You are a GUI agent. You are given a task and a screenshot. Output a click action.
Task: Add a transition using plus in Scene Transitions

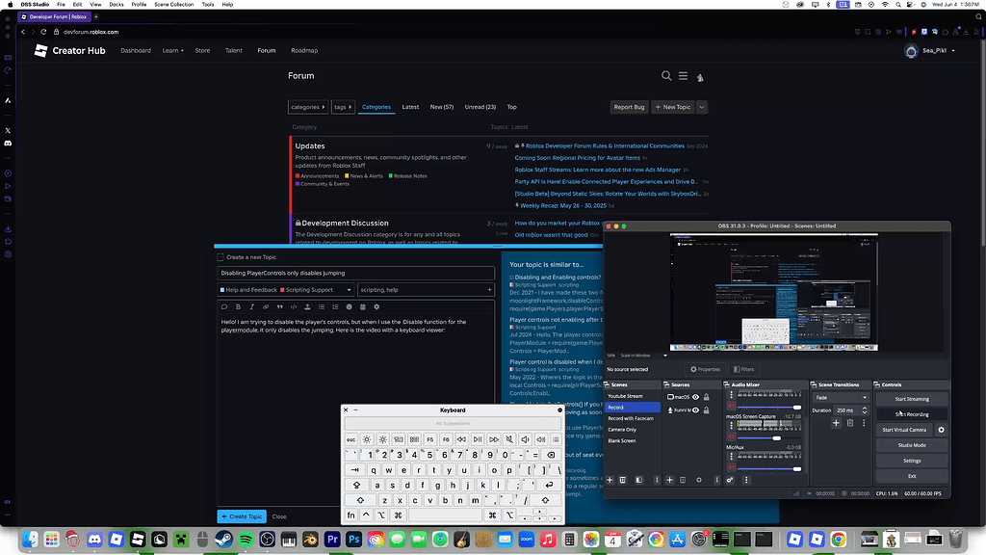[836, 423]
